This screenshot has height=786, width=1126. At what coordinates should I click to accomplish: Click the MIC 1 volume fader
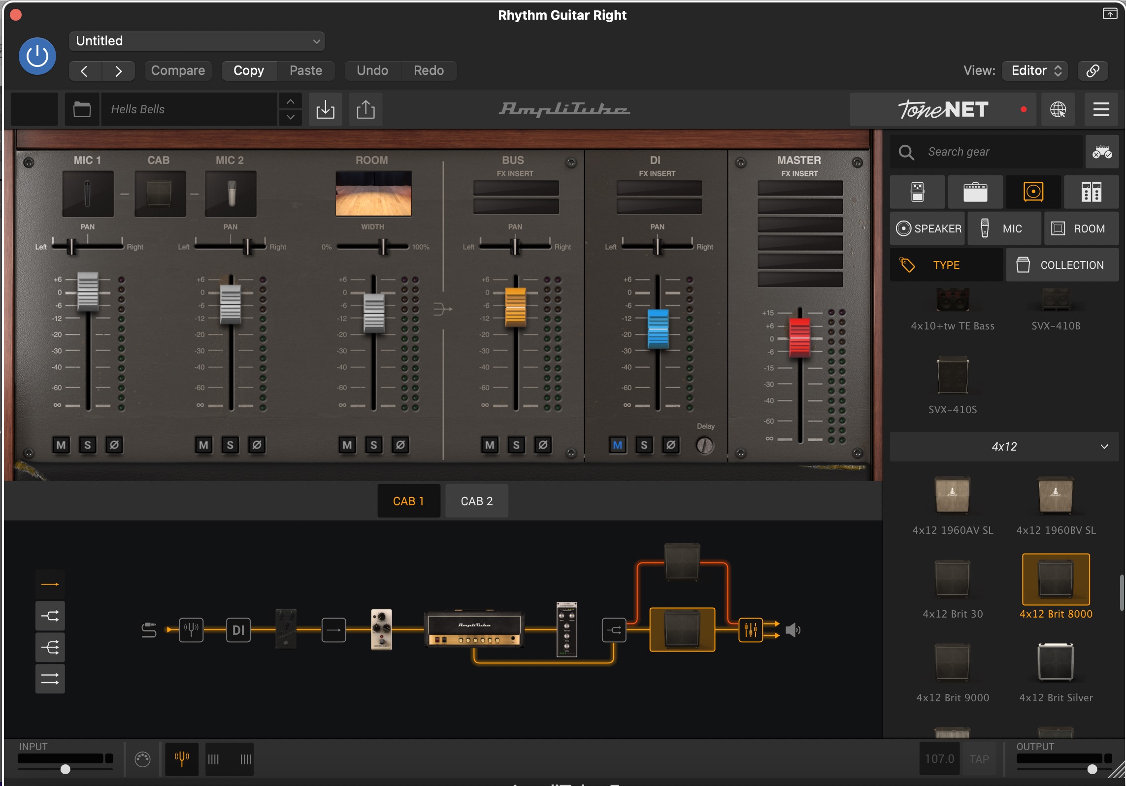click(88, 292)
